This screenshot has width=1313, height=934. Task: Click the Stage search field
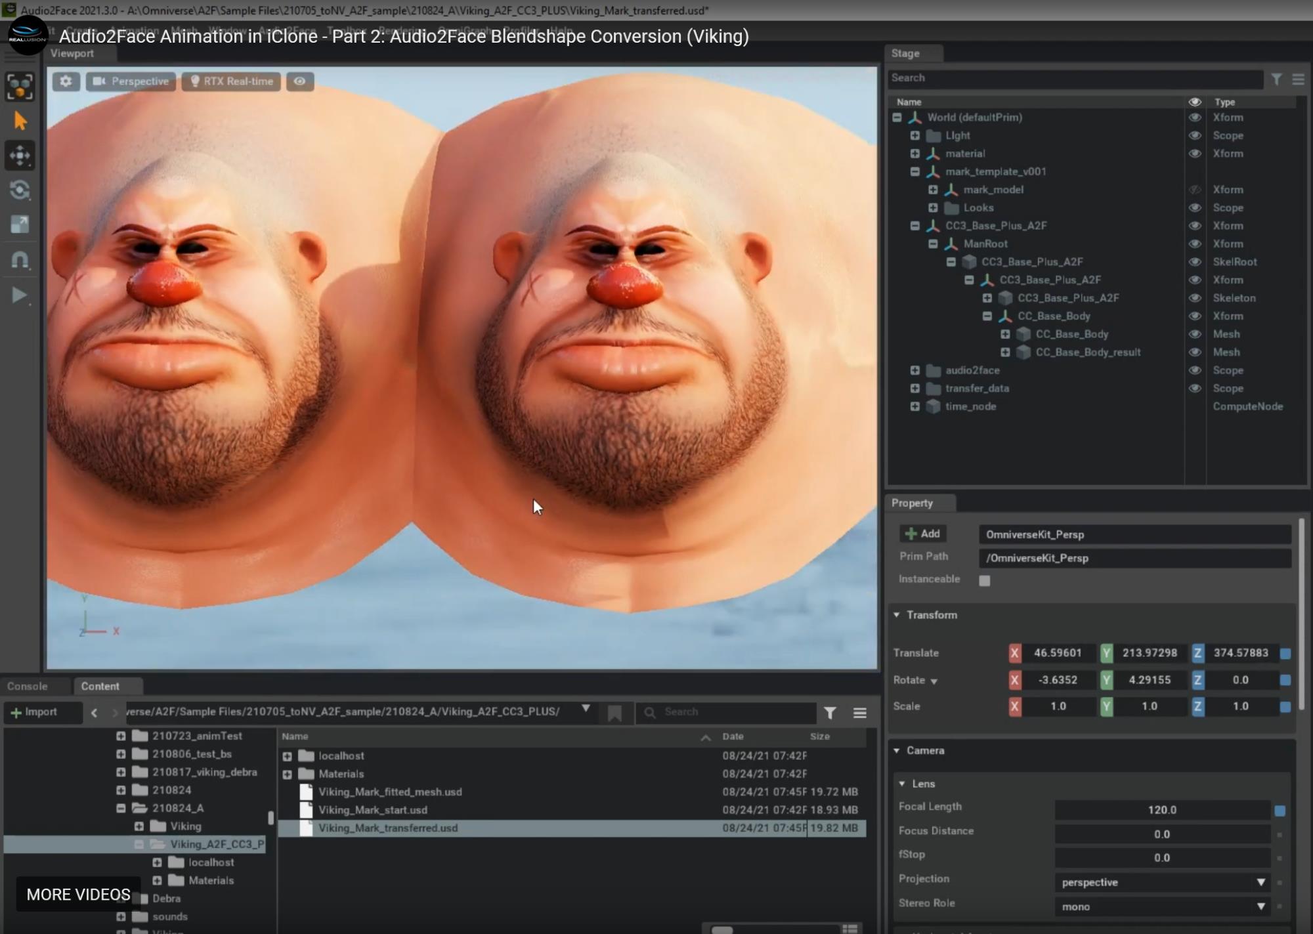pos(1075,78)
